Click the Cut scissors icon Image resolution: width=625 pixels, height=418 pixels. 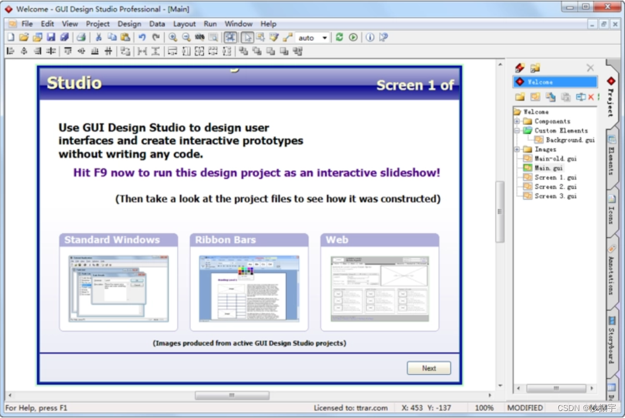[x=98, y=37]
